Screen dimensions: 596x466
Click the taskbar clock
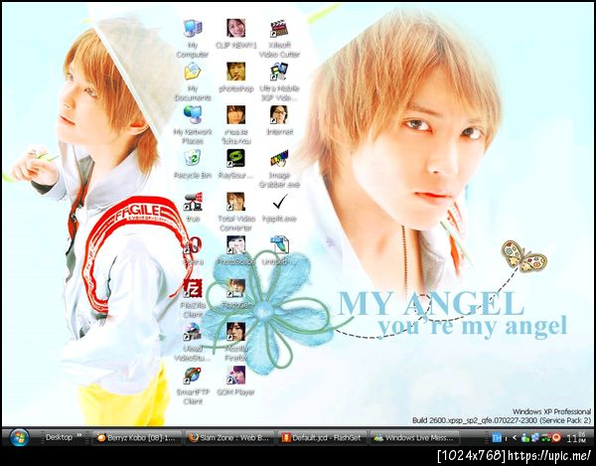[x=576, y=437]
